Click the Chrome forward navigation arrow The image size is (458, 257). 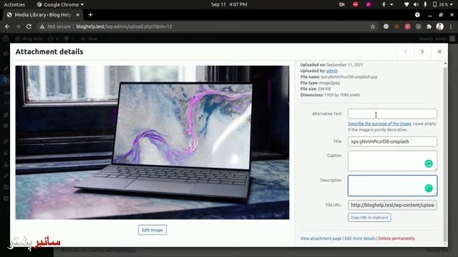coord(18,26)
